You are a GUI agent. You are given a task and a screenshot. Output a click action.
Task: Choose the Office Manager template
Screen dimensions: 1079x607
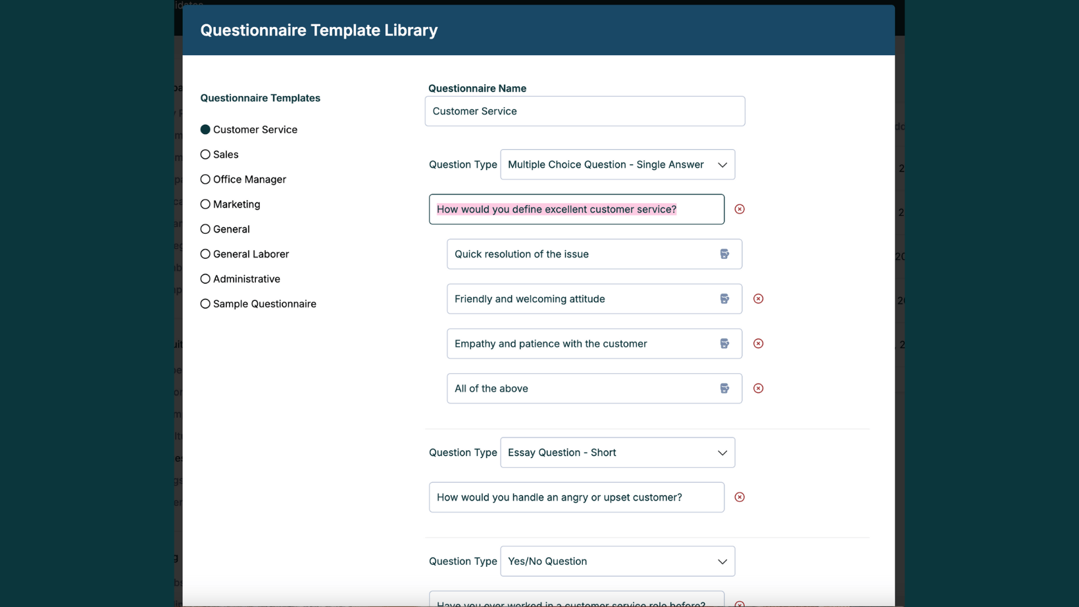[x=205, y=179]
